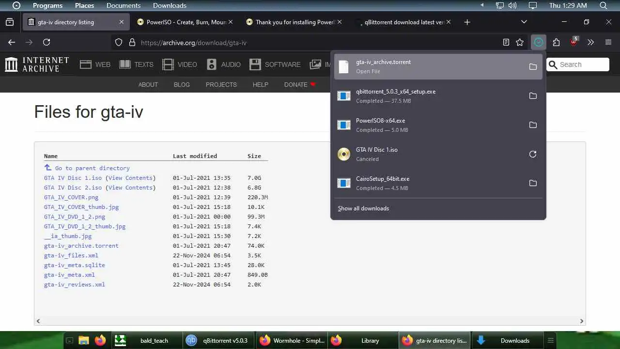The image size is (620, 349).
Task: Open tracking protection shield icon
Action: pyautogui.click(x=119, y=43)
